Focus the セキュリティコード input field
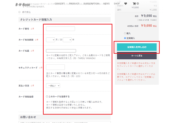Image resolution: width=178 pixels, height=123 pixels. click(55, 67)
